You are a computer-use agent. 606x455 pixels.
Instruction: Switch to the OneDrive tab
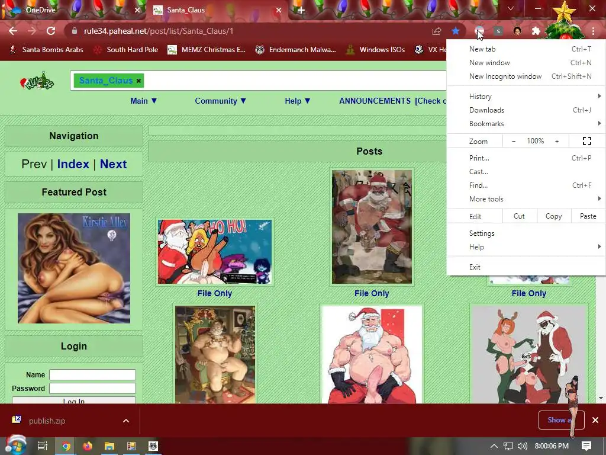pyautogui.click(x=73, y=10)
